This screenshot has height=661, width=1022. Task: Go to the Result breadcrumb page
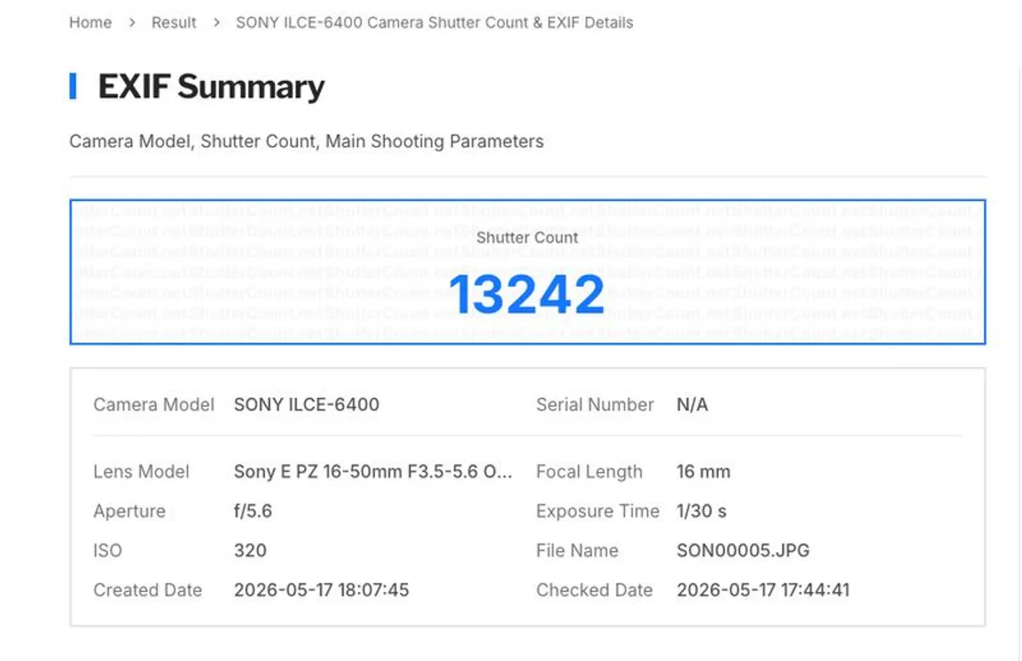point(174,23)
